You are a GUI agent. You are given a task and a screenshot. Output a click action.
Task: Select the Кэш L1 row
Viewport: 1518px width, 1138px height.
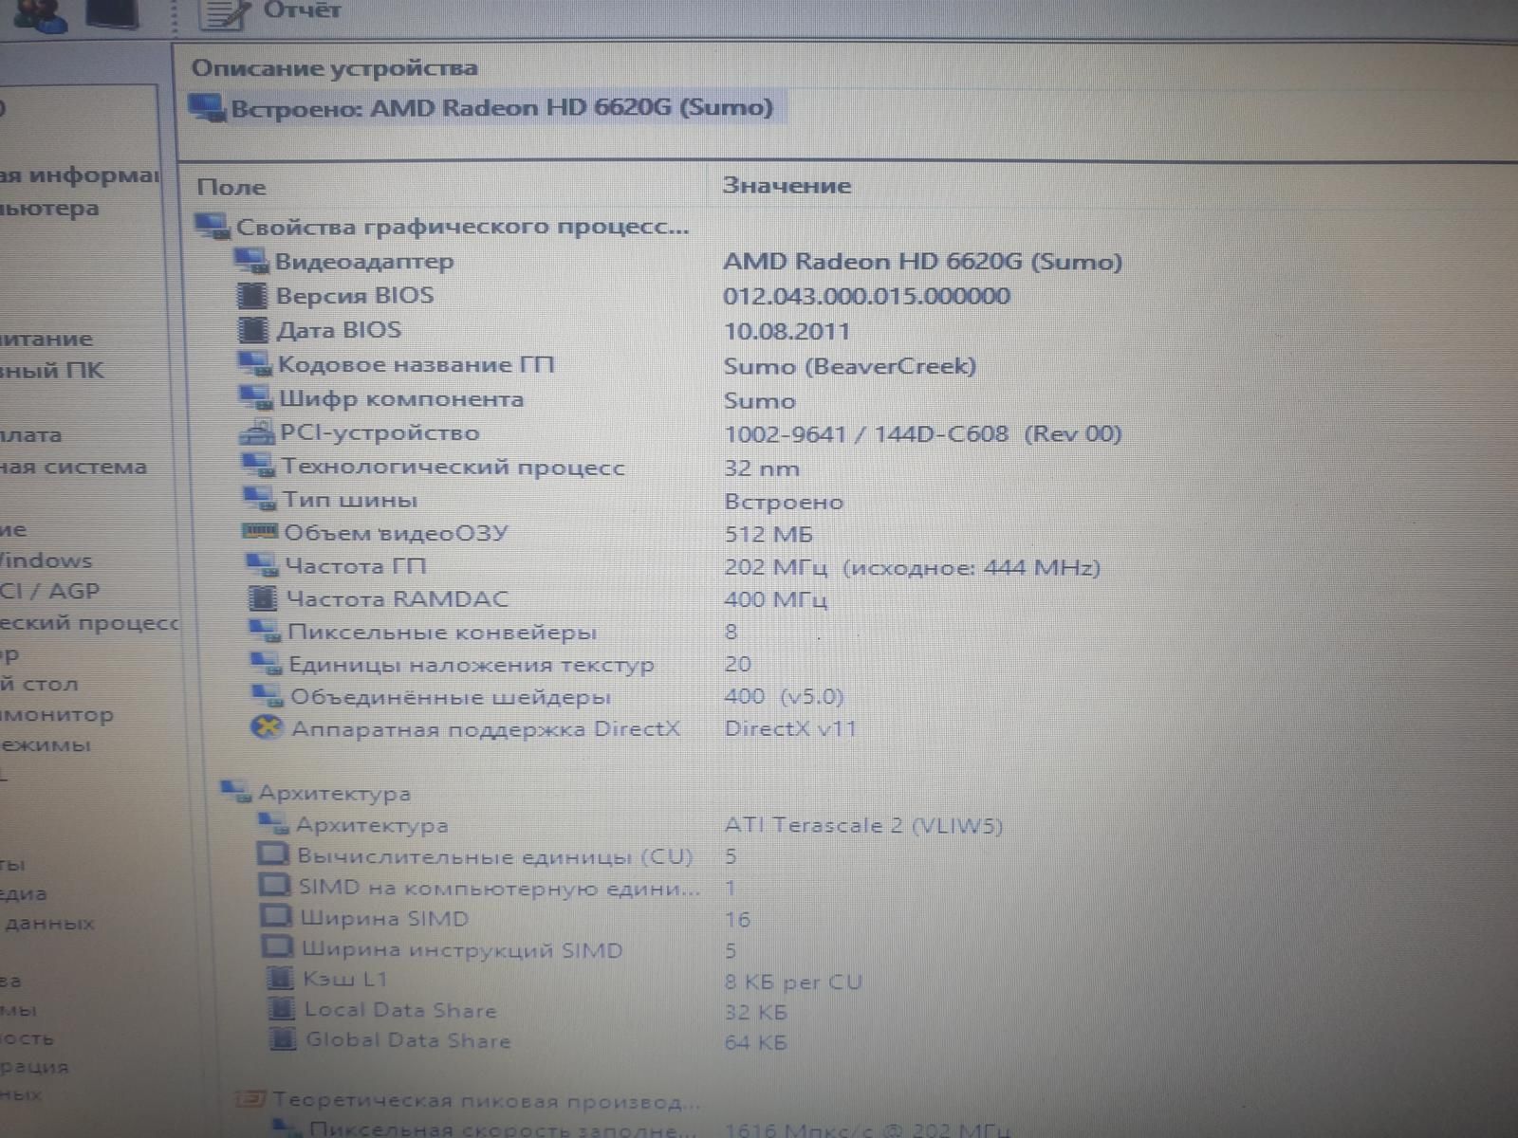click(x=565, y=980)
